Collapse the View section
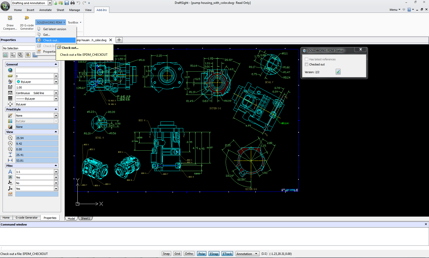 click(x=56, y=132)
